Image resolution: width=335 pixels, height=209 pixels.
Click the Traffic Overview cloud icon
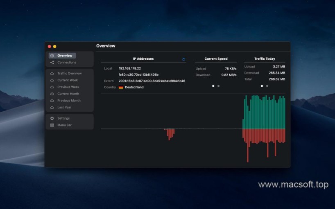(52, 74)
